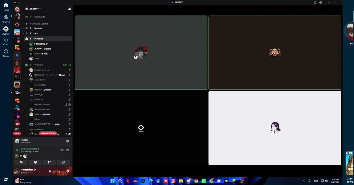Go back with the navigation arrow
The height and width of the screenshot is (185, 354).
tap(15, 2)
